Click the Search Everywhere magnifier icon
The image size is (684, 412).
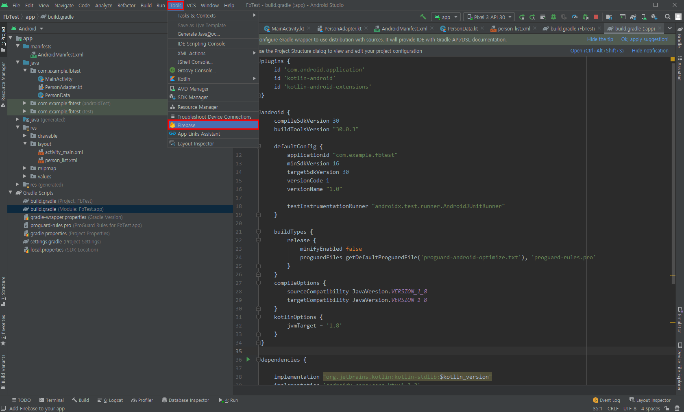click(667, 17)
